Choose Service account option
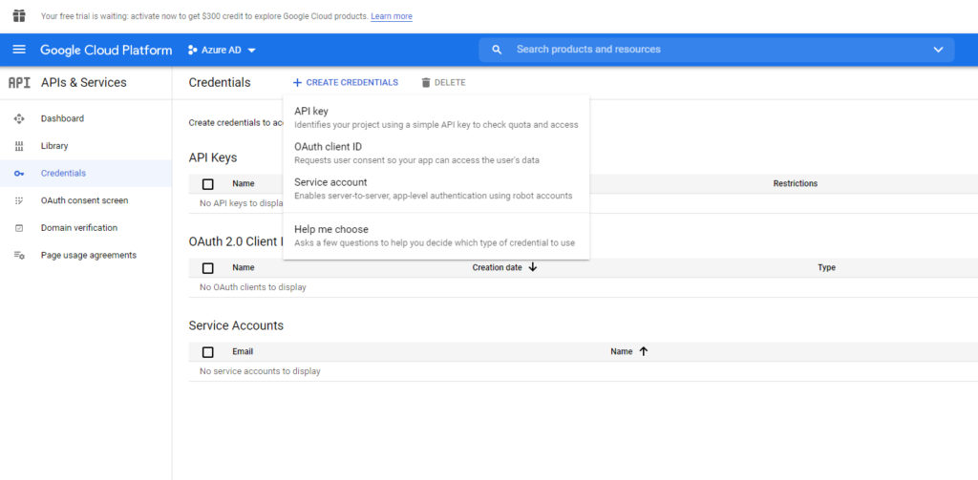This screenshot has height=480, width=978. pyautogui.click(x=436, y=188)
